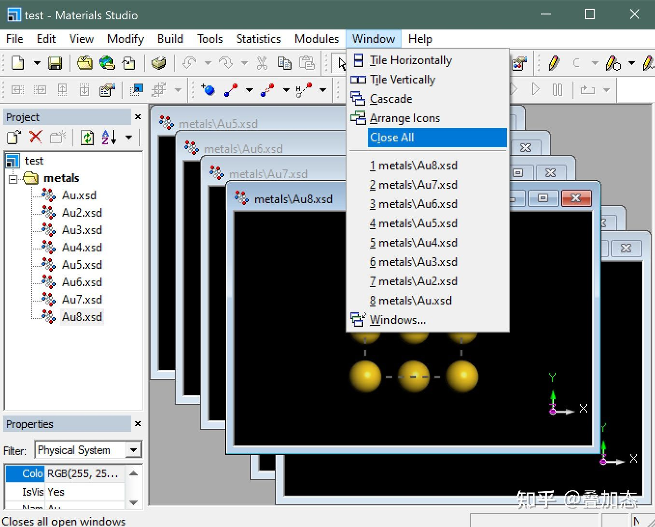
Task: Refresh the Project tree view
Action: click(x=87, y=138)
